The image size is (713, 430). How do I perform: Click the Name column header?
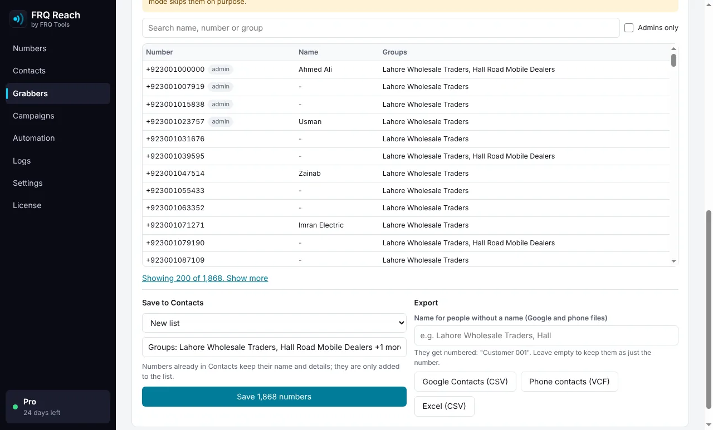point(308,52)
